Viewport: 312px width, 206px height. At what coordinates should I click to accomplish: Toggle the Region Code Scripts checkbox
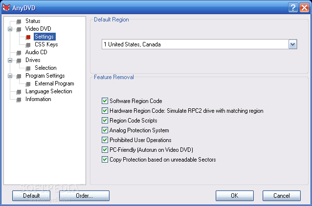tap(105, 121)
